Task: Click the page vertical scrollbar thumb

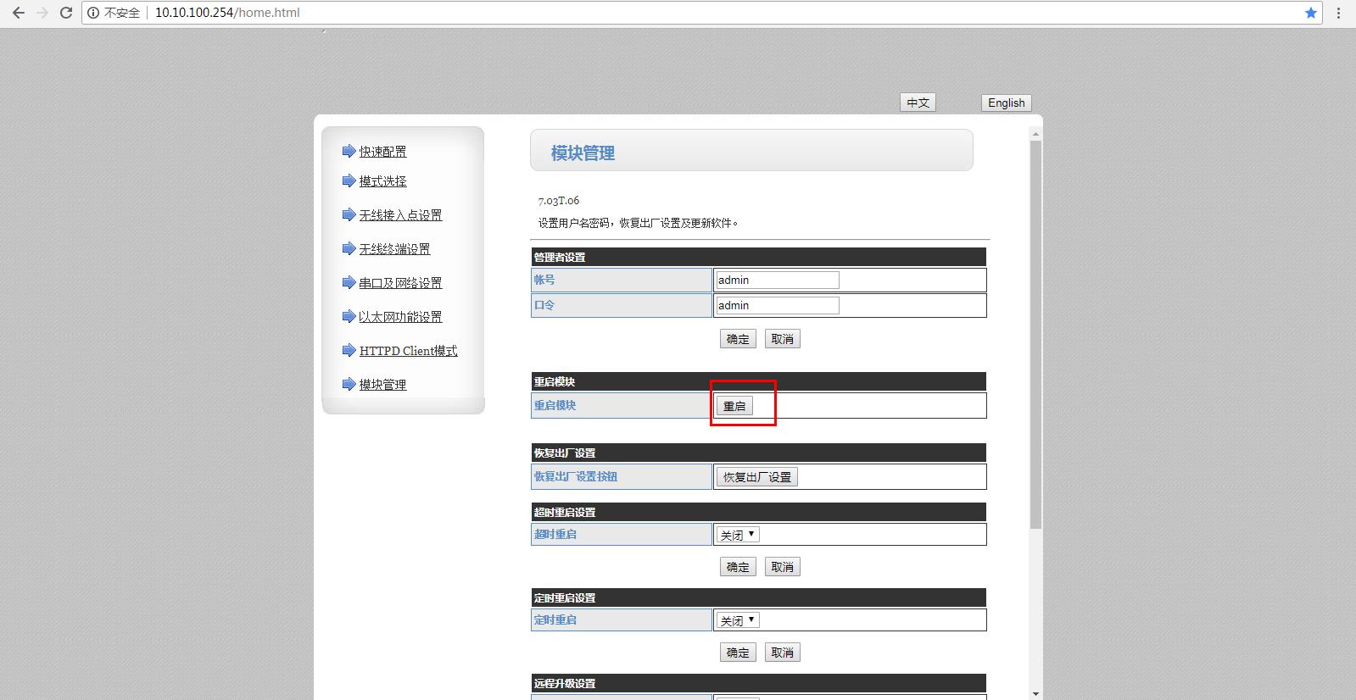Action: [1035, 335]
